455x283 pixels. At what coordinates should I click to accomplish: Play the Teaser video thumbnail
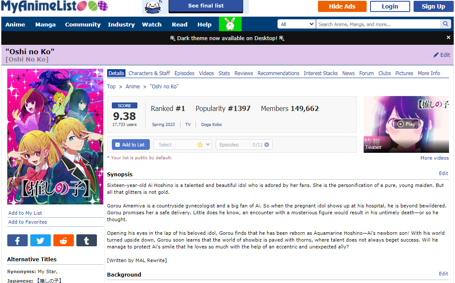click(x=406, y=124)
